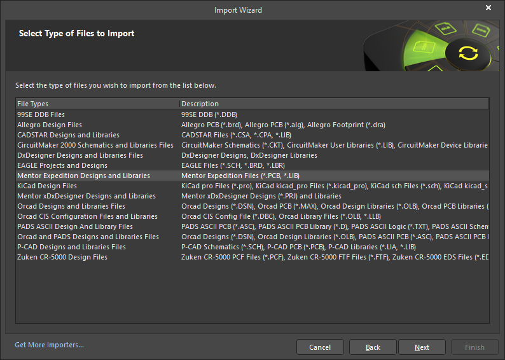Click the Back button
Image resolution: width=505 pixels, height=360 pixels.
click(373, 347)
